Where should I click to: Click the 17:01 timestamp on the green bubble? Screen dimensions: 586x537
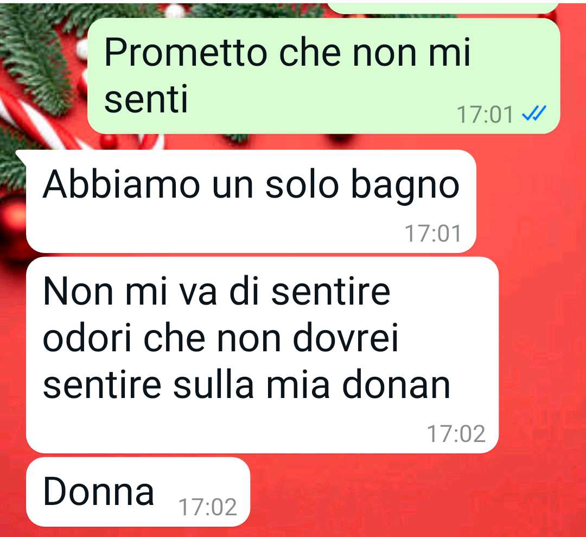(x=485, y=115)
